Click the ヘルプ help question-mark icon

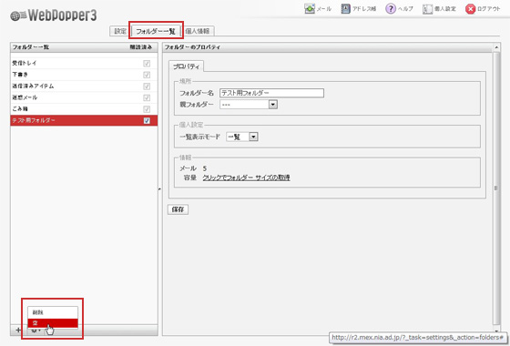click(391, 9)
